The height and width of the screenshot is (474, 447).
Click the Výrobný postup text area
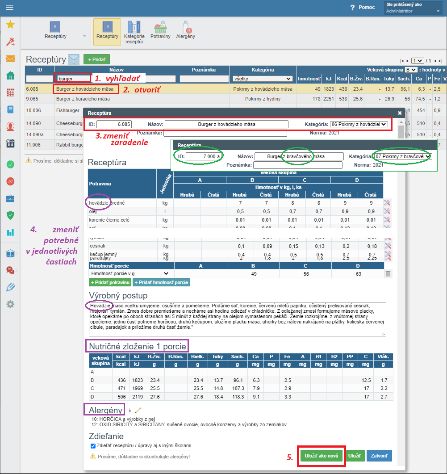[x=237, y=319]
